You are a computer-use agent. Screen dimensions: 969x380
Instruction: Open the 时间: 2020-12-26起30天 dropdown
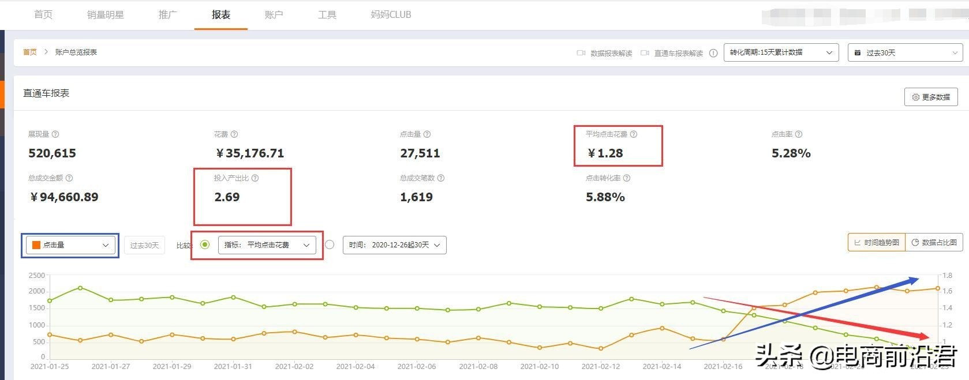pyautogui.click(x=395, y=245)
